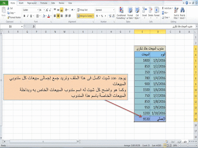198x148 pixels.
Task: Click the Paste clipboard icon
Action: pos(3,10)
